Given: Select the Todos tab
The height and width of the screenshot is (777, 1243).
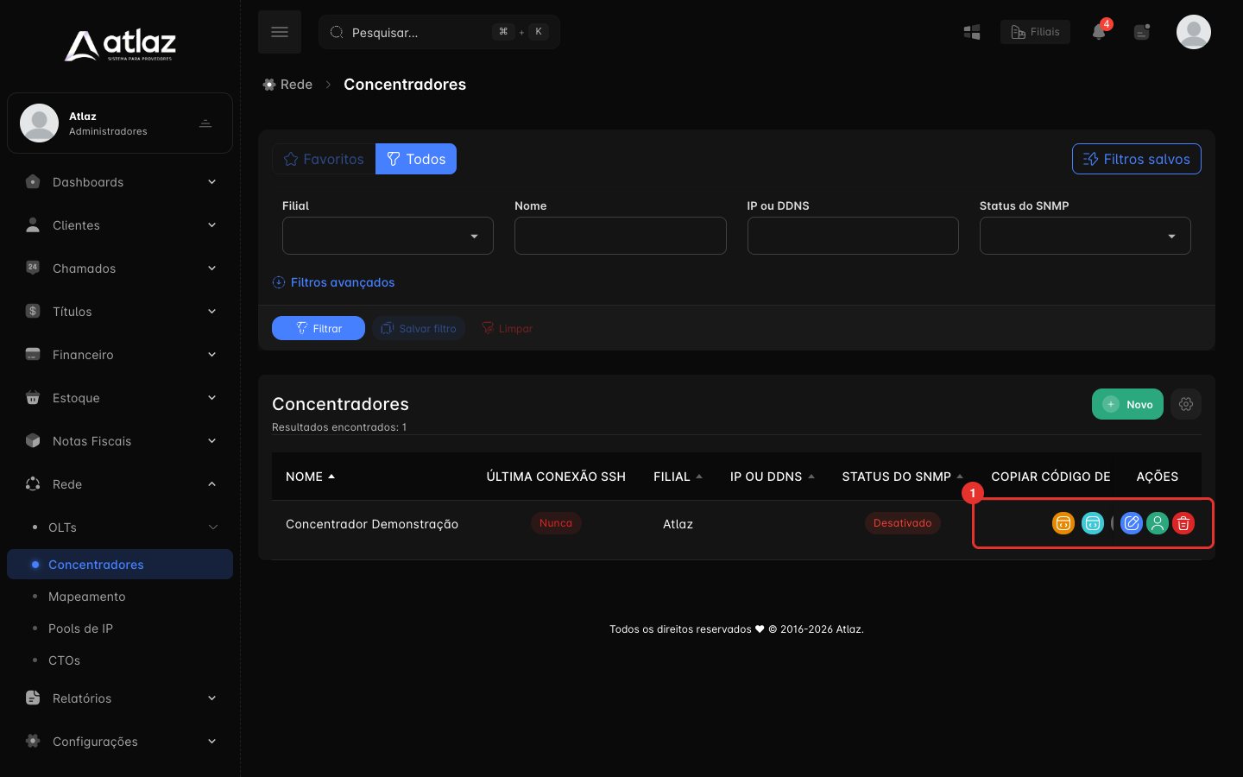Looking at the screenshot, I should [416, 159].
